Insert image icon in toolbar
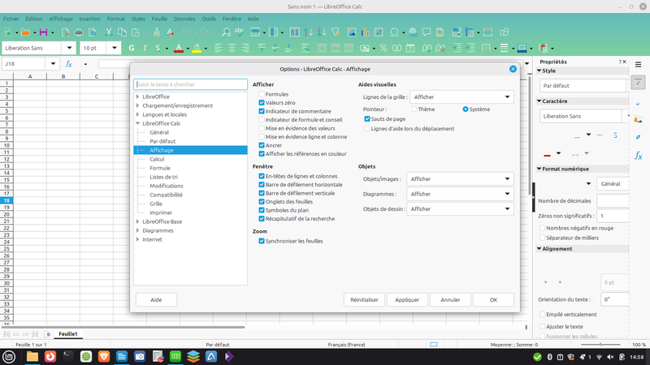650x365 pixels. pos(352,32)
